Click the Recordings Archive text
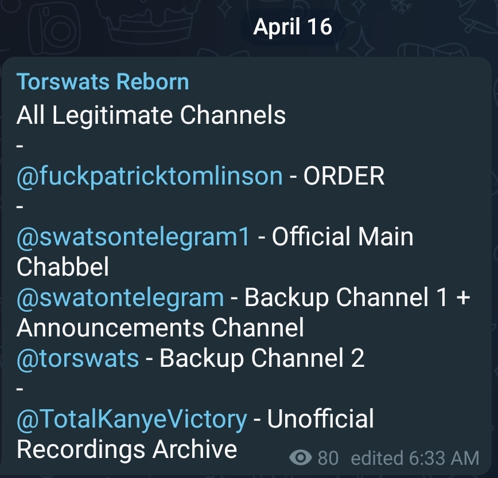The height and width of the screenshot is (478, 498). tap(127, 449)
